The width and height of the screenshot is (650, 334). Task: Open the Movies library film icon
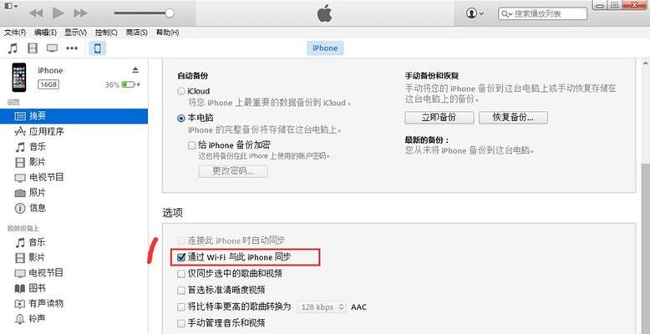coord(33,48)
